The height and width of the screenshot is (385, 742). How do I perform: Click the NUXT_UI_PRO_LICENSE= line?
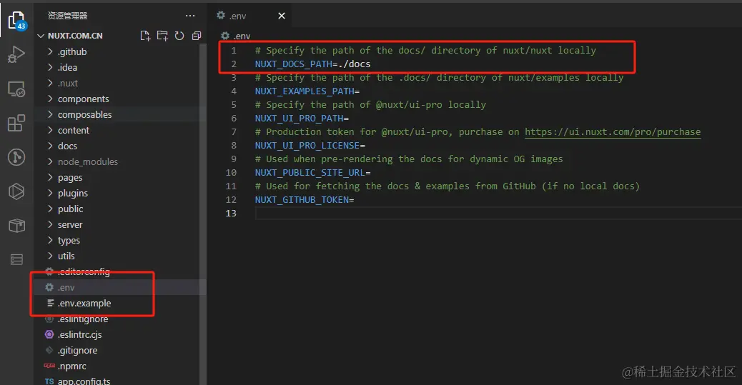(x=310, y=145)
